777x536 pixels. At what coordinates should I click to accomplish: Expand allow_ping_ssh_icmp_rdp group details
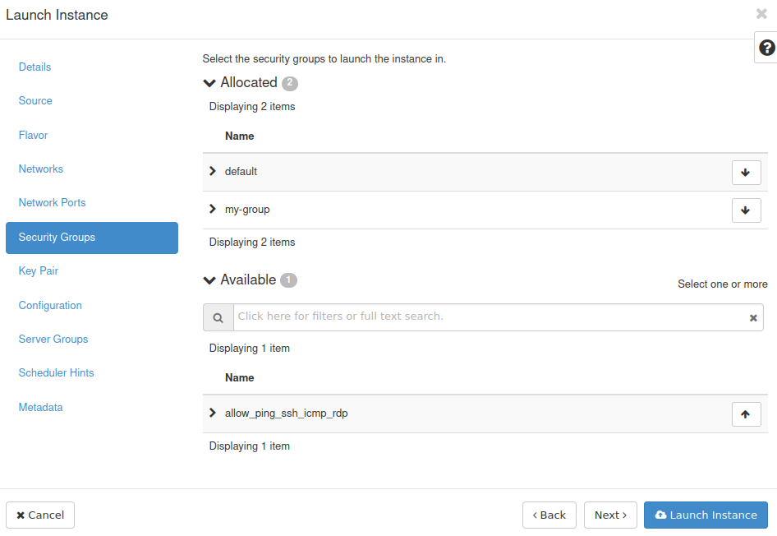pos(213,413)
